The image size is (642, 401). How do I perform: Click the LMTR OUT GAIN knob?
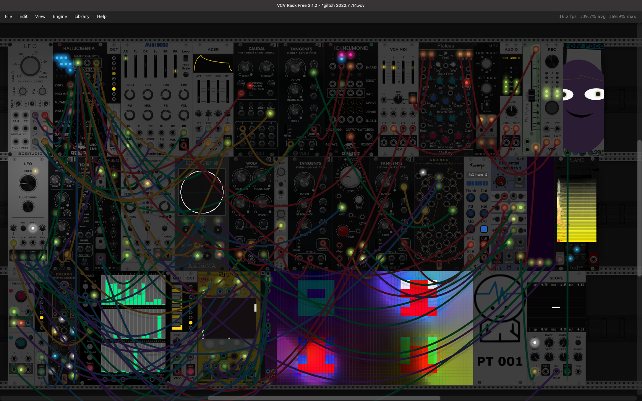[486, 88]
